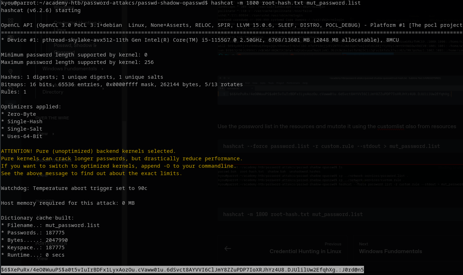
Task: Click the grid icon in left sidebar
Action: pos(10,21)
